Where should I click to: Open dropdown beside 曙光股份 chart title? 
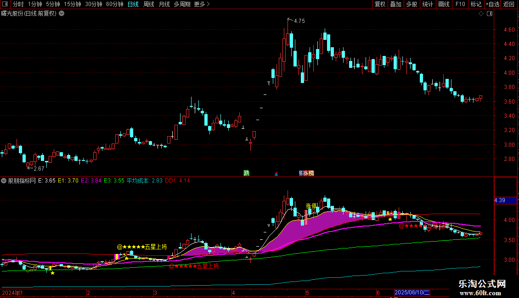(x=62, y=14)
